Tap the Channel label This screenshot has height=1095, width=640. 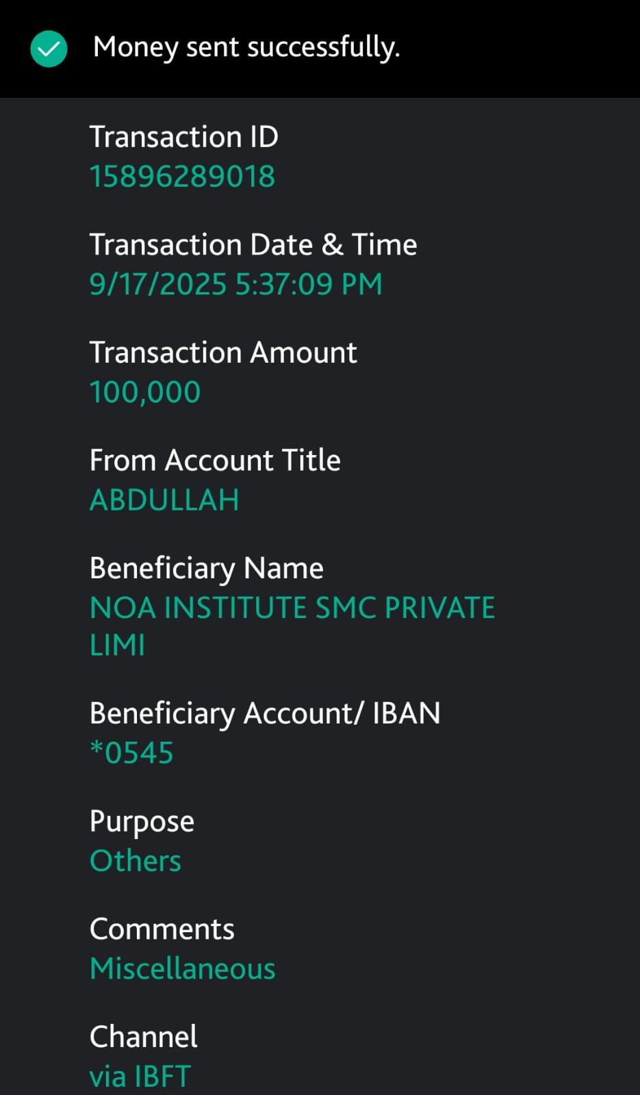[x=143, y=1037]
